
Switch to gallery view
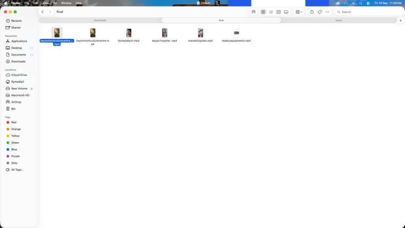click(x=286, y=12)
